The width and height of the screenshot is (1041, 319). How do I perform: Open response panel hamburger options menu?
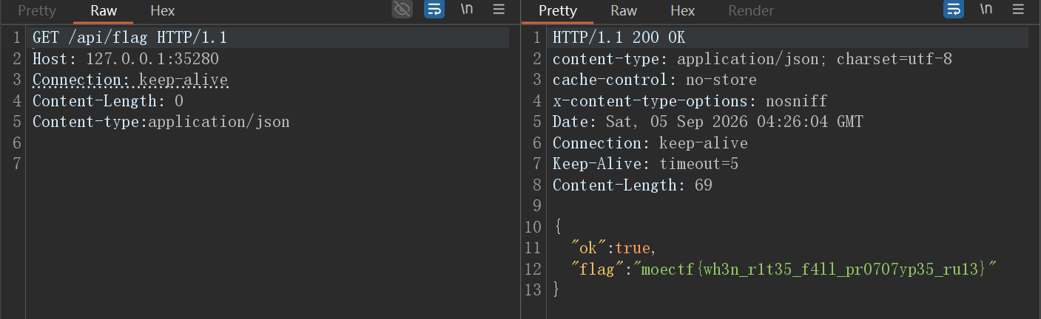coord(1018,10)
